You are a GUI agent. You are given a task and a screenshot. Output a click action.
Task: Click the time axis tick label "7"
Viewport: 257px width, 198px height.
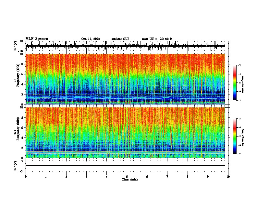tap(167, 177)
